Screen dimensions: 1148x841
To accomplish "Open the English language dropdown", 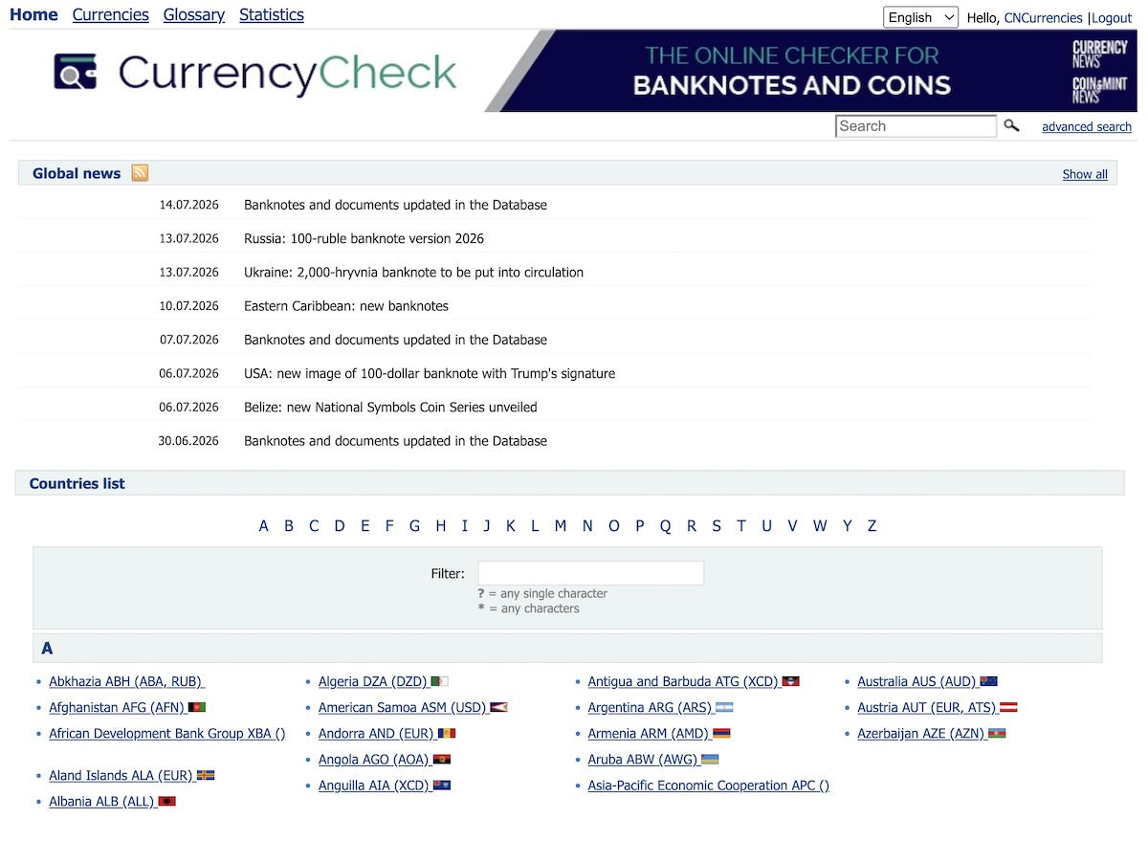I will click(920, 17).
